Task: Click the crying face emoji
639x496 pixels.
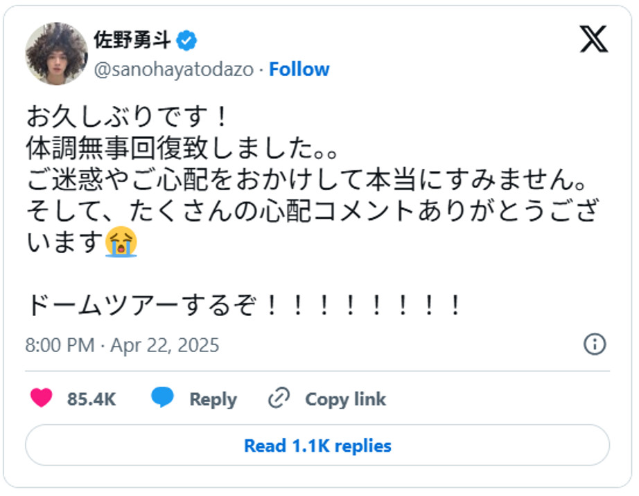Action: pyautogui.click(x=121, y=242)
